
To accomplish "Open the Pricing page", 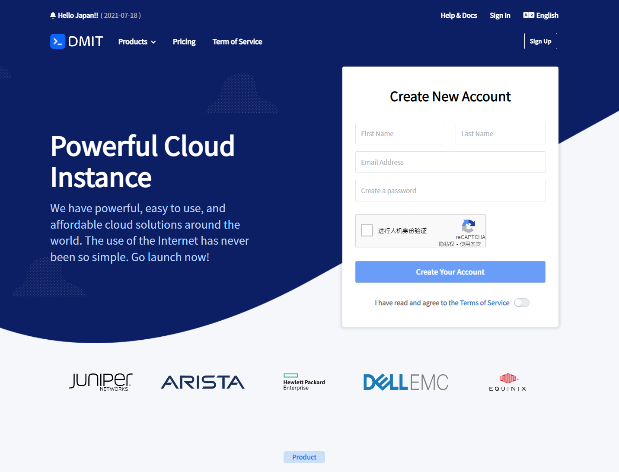I will [184, 42].
